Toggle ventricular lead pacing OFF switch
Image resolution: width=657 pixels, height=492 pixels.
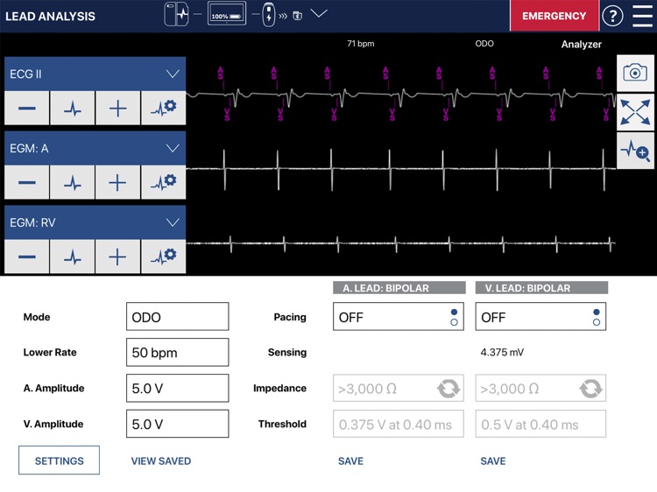pos(541,317)
